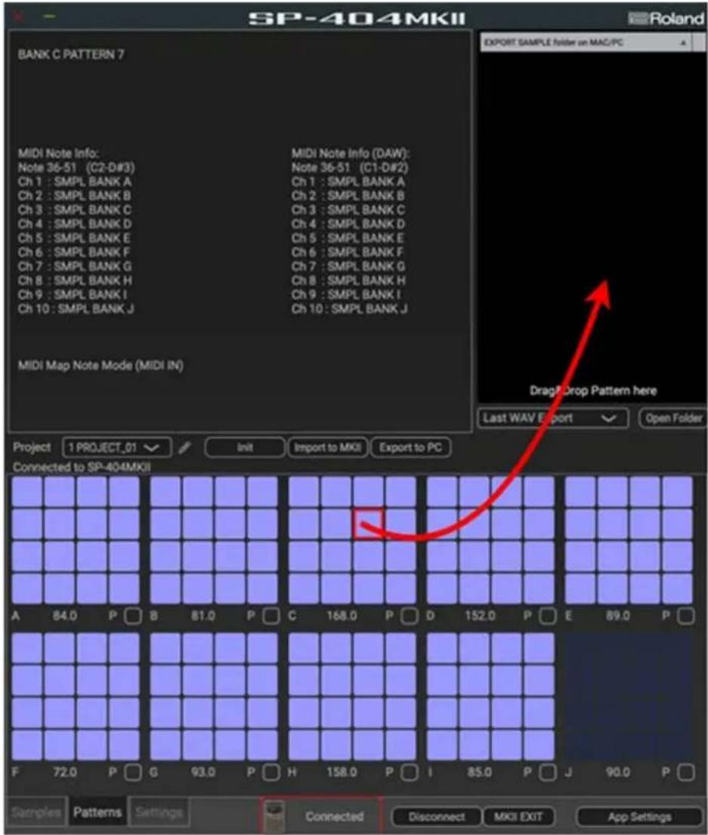Viewport: 708px width, 835px height.
Task: Click the bank E tempo value 89.0
Action: pos(618,616)
